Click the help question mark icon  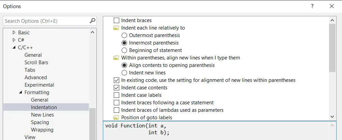point(312,6)
